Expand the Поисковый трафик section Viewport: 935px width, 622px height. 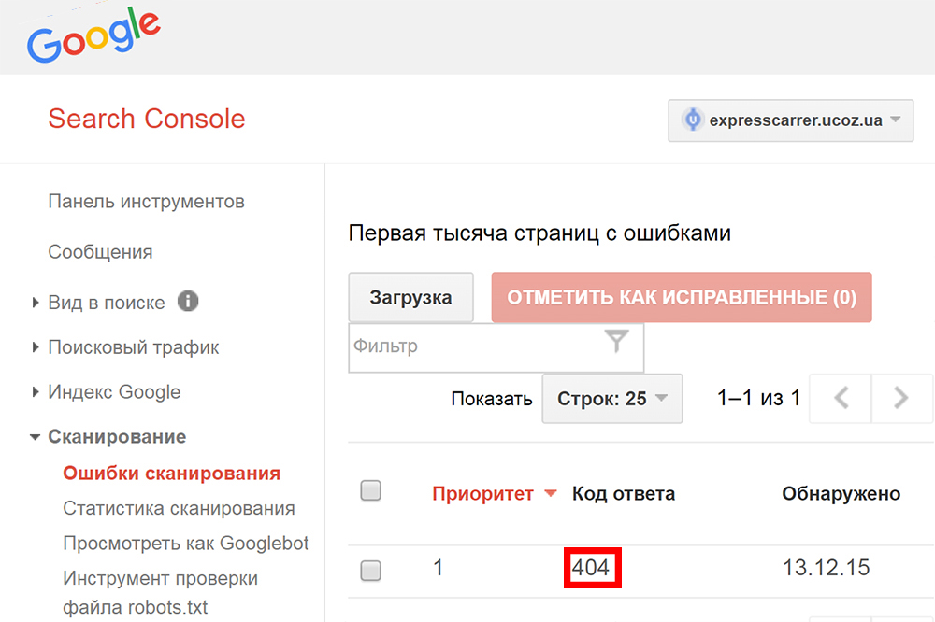[x=134, y=347]
